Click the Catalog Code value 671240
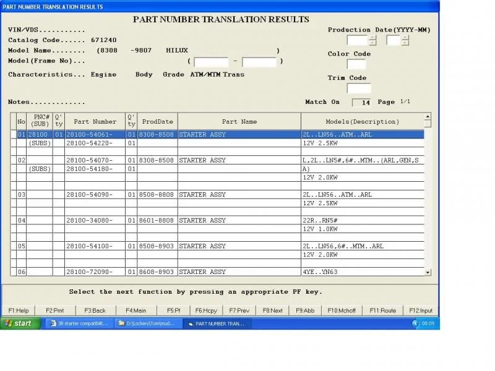 tap(103, 40)
